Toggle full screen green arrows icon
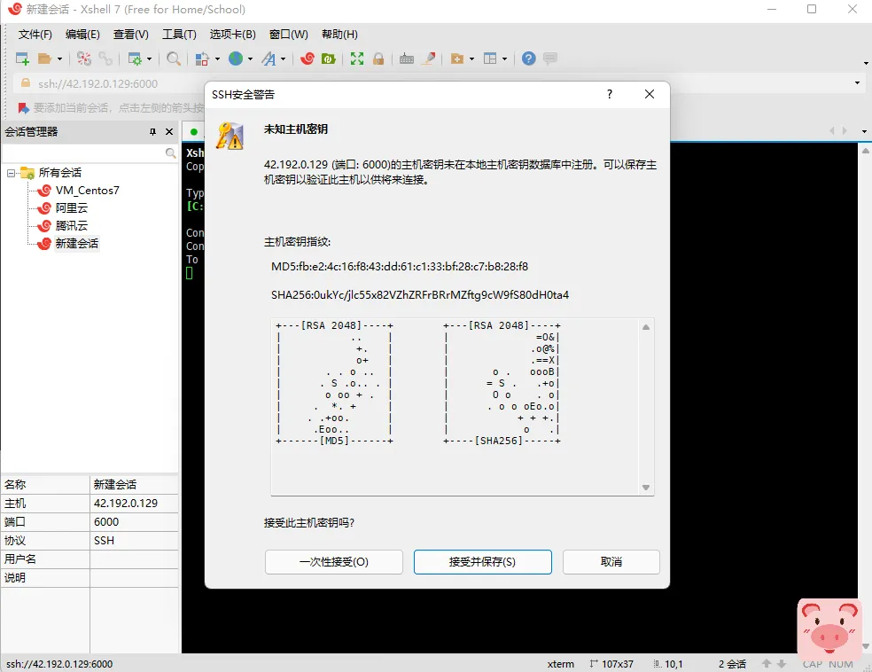 tap(357, 59)
